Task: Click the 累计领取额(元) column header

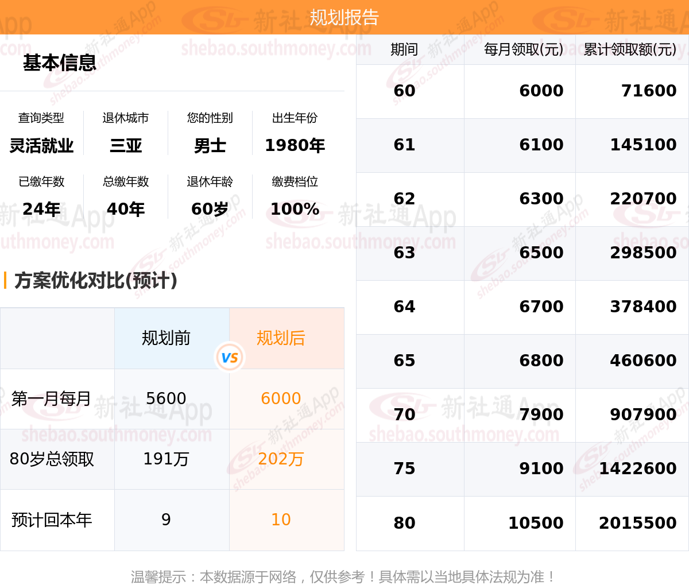Action: (630, 49)
